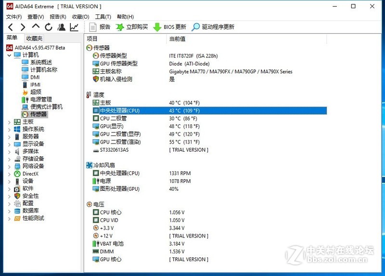Click the ST3320613AS hard drive icon
The height and width of the screenshot is (276, 385).
[96, 150]
